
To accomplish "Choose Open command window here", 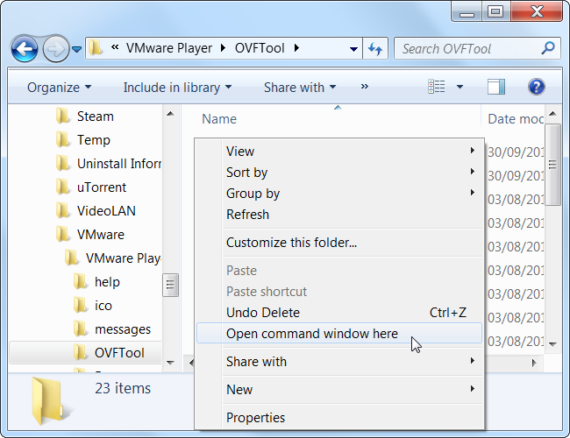I will [311, 334].
